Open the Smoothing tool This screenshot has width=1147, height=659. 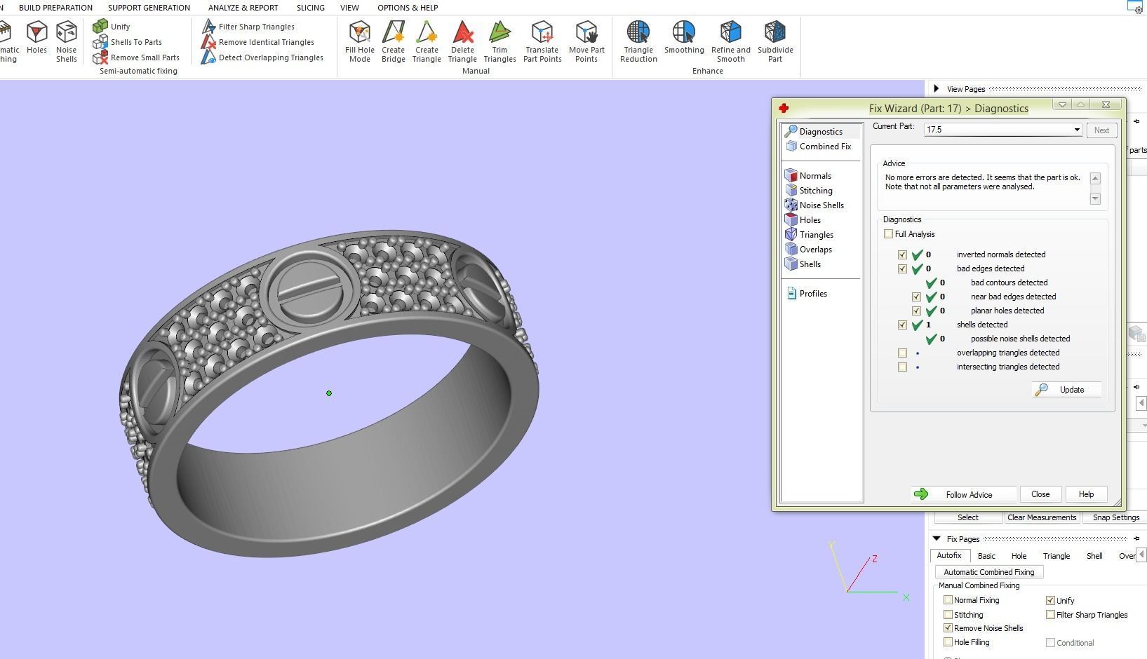coord(684,39)
